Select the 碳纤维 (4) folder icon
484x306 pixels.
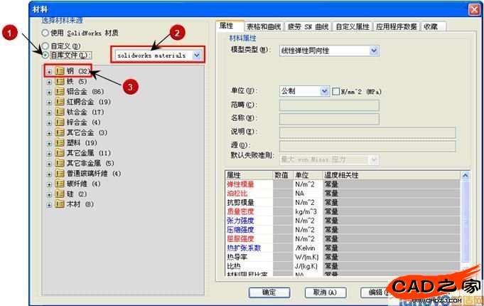(60, 184)
